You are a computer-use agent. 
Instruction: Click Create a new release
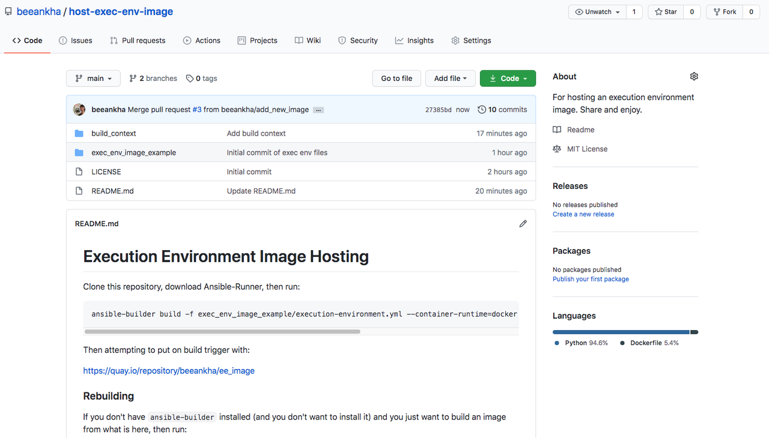583,214
